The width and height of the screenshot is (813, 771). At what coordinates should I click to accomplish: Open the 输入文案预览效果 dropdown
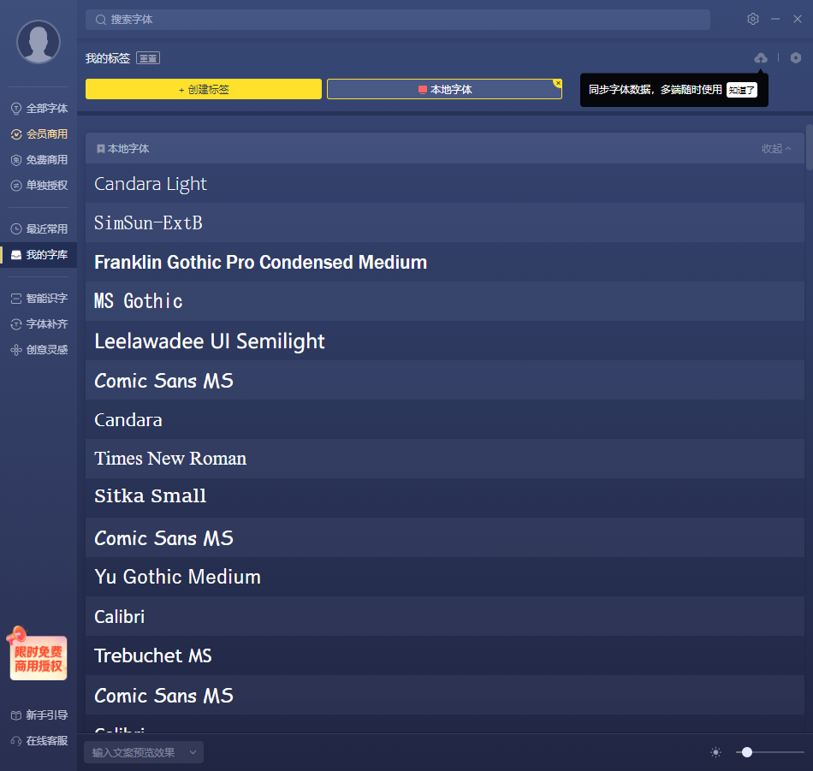point(144,752)
